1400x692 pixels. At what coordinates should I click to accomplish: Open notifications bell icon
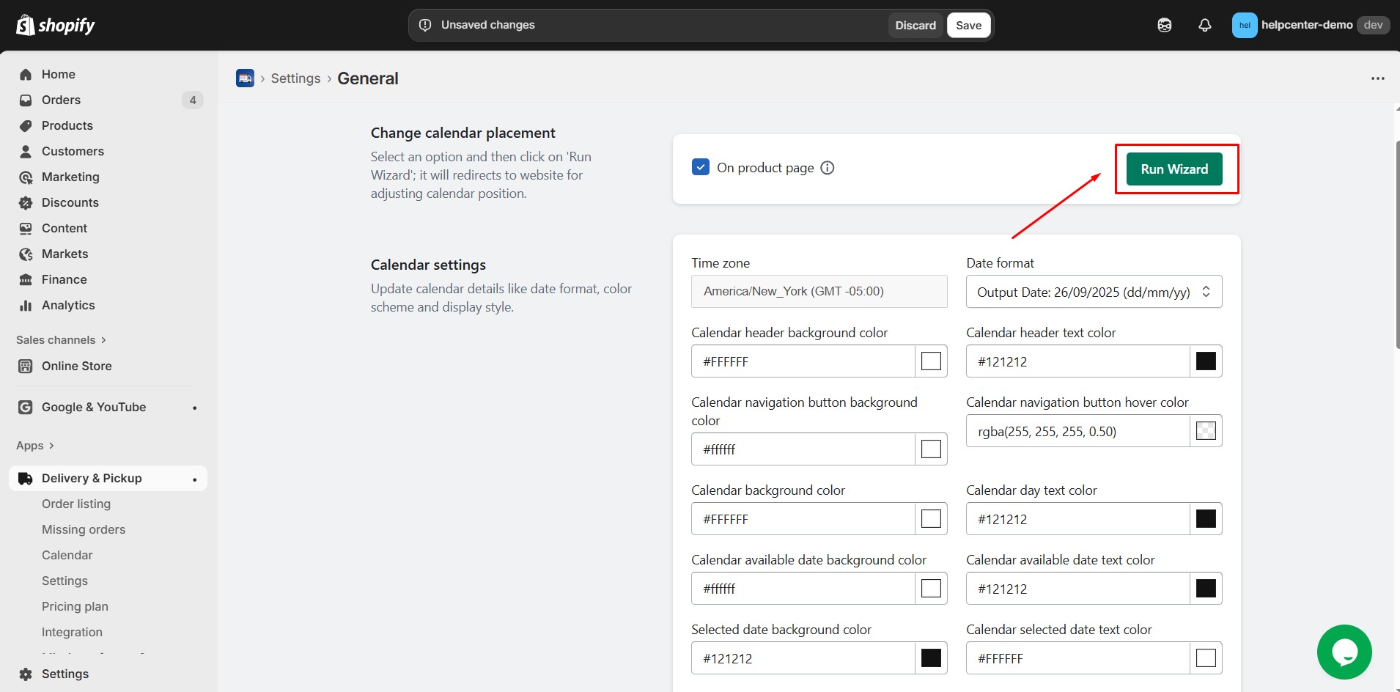[1204, 26]
